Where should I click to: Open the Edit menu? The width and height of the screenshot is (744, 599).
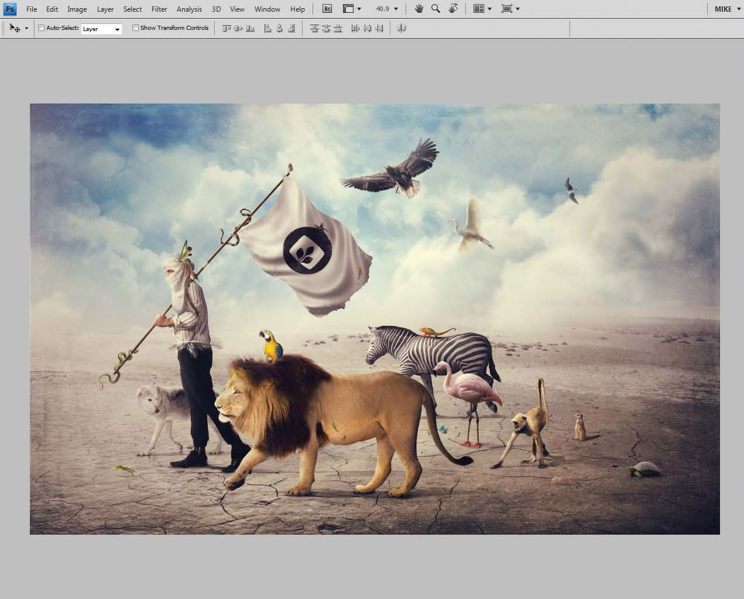tap(52, 9)
